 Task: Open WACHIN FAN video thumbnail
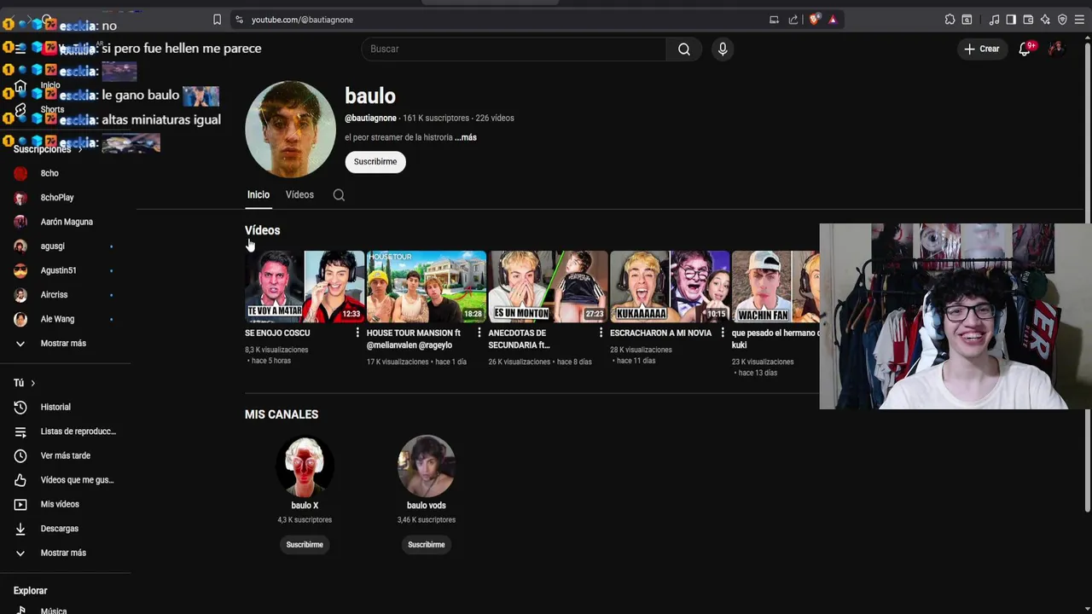coord(775,287)
